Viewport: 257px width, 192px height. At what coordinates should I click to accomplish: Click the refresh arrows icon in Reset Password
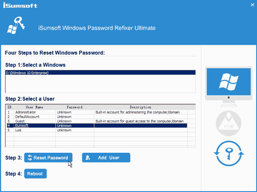coord(30,157)
